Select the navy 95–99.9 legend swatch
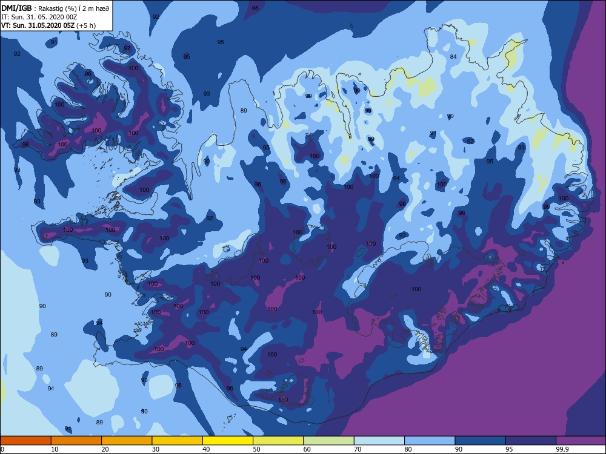 click(531, 441)
